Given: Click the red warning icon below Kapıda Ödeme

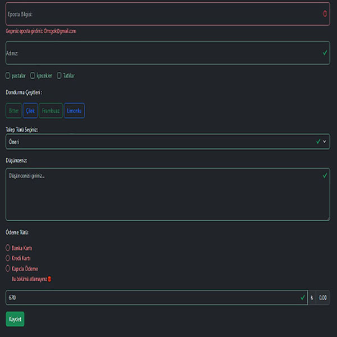Looking at the screenshot, I should coord(49,279).
